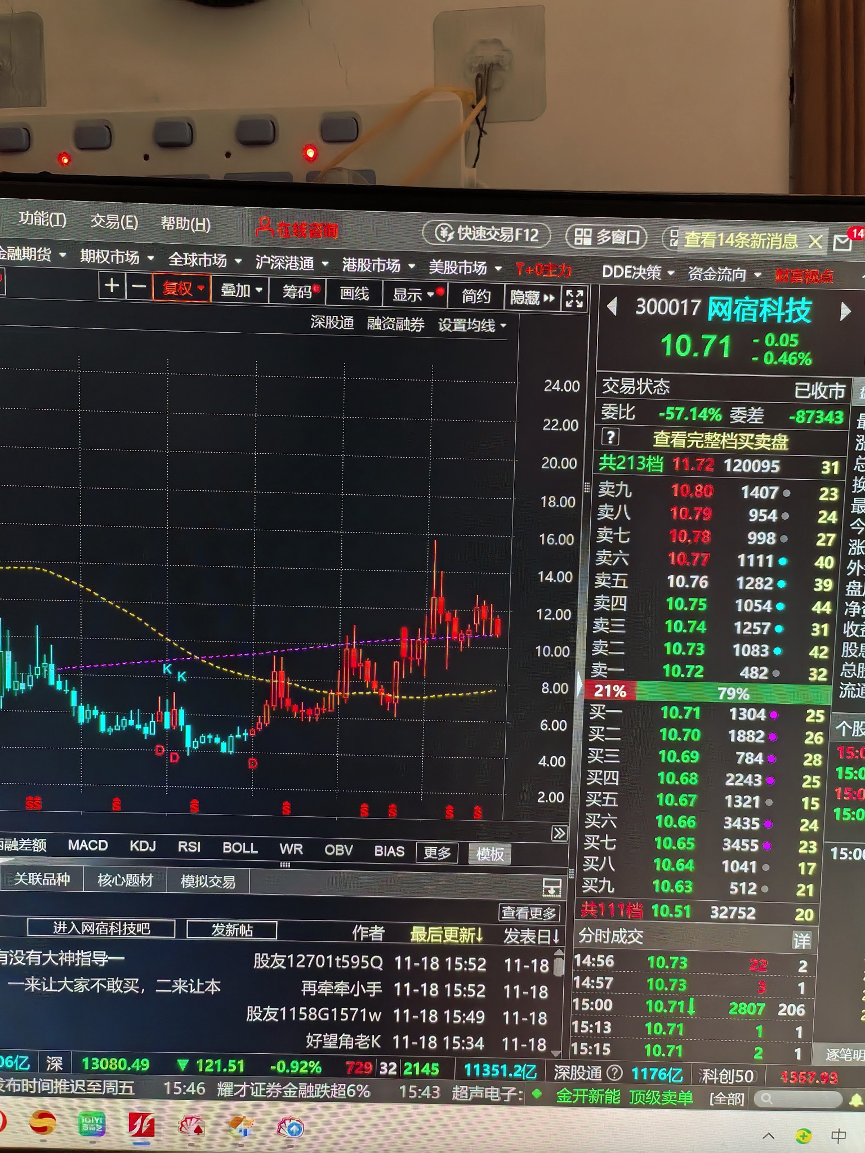Viewport: 865px width, 1153px height.
Task: Open the popup window icon beside forum
Action: pyautogui.click(x=551, y=887)
